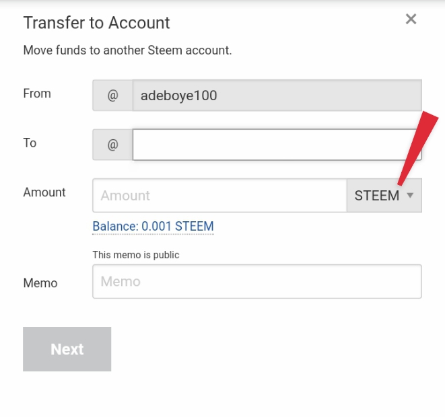Viewport: 445px width, 417px height.
Task: Click the small triangle arrow next to STEEM
Action: click(410, 195)
